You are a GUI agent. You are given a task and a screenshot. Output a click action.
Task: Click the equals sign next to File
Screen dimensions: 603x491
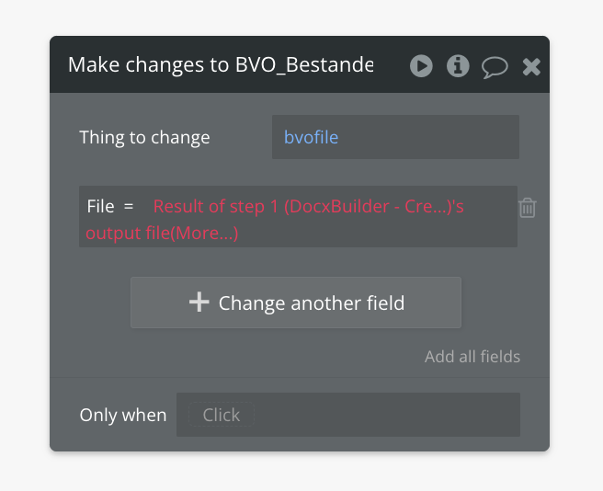click(129, 207)
